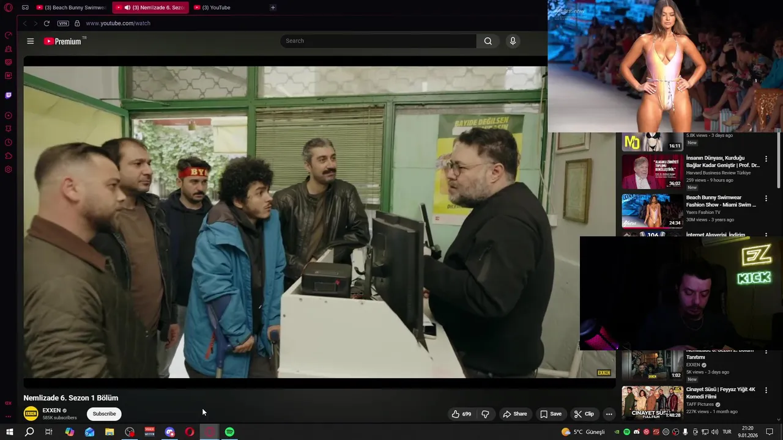This screenshot has height=440, width=783.
Task: Open File Explorer from taskbar
Action: click(109, 432)
